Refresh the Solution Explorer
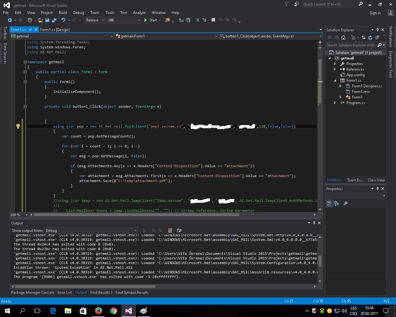The image size is (396, 317). tap(370, 37)
